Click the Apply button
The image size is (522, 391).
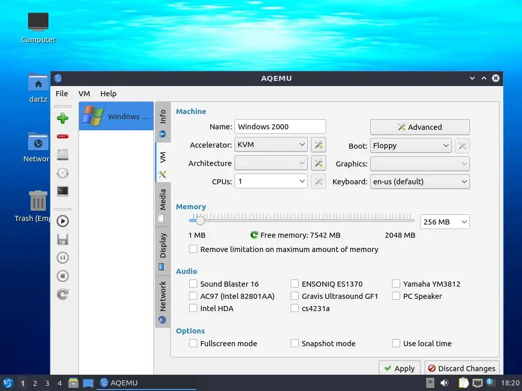coord(400,369)
